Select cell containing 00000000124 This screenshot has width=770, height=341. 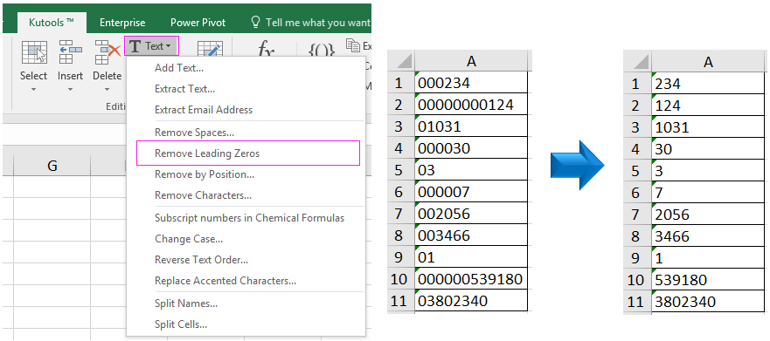pos(471,105)
